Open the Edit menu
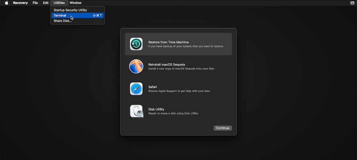The image size is (357, 160). tap(46, 3)
